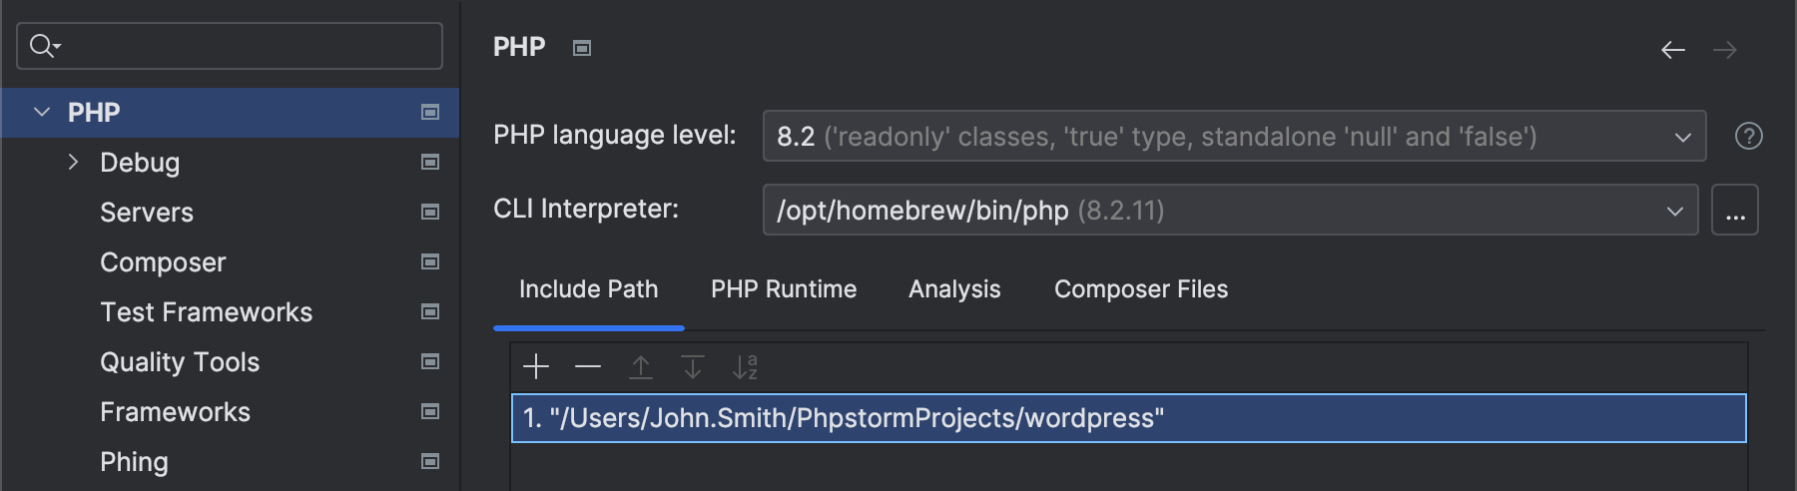Switch to the Analysis tab
Image resolution: width=1797 pixels, height=491 pixels.
(x=954, y=289)
